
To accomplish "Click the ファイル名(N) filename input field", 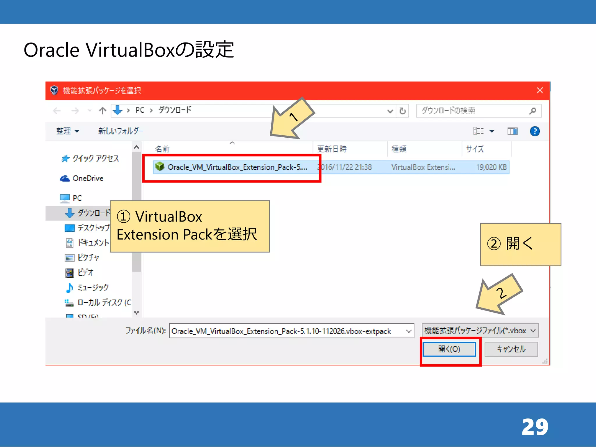I will tap(287, 331).
